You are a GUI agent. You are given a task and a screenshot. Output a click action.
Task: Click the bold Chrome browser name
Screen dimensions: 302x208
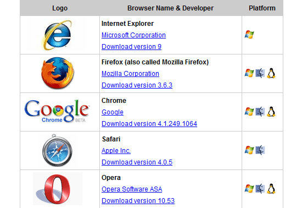click(x=114, y=101)
